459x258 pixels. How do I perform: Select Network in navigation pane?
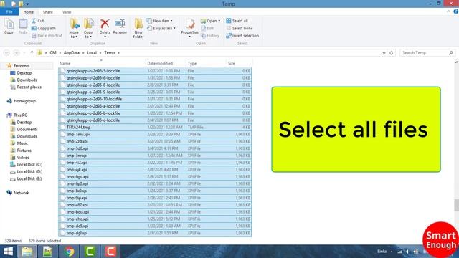(x=21, y=193)
